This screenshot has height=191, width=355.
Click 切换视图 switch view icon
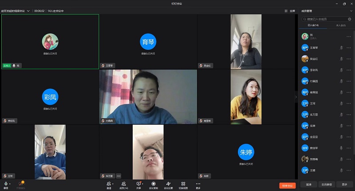pos(183,183)
